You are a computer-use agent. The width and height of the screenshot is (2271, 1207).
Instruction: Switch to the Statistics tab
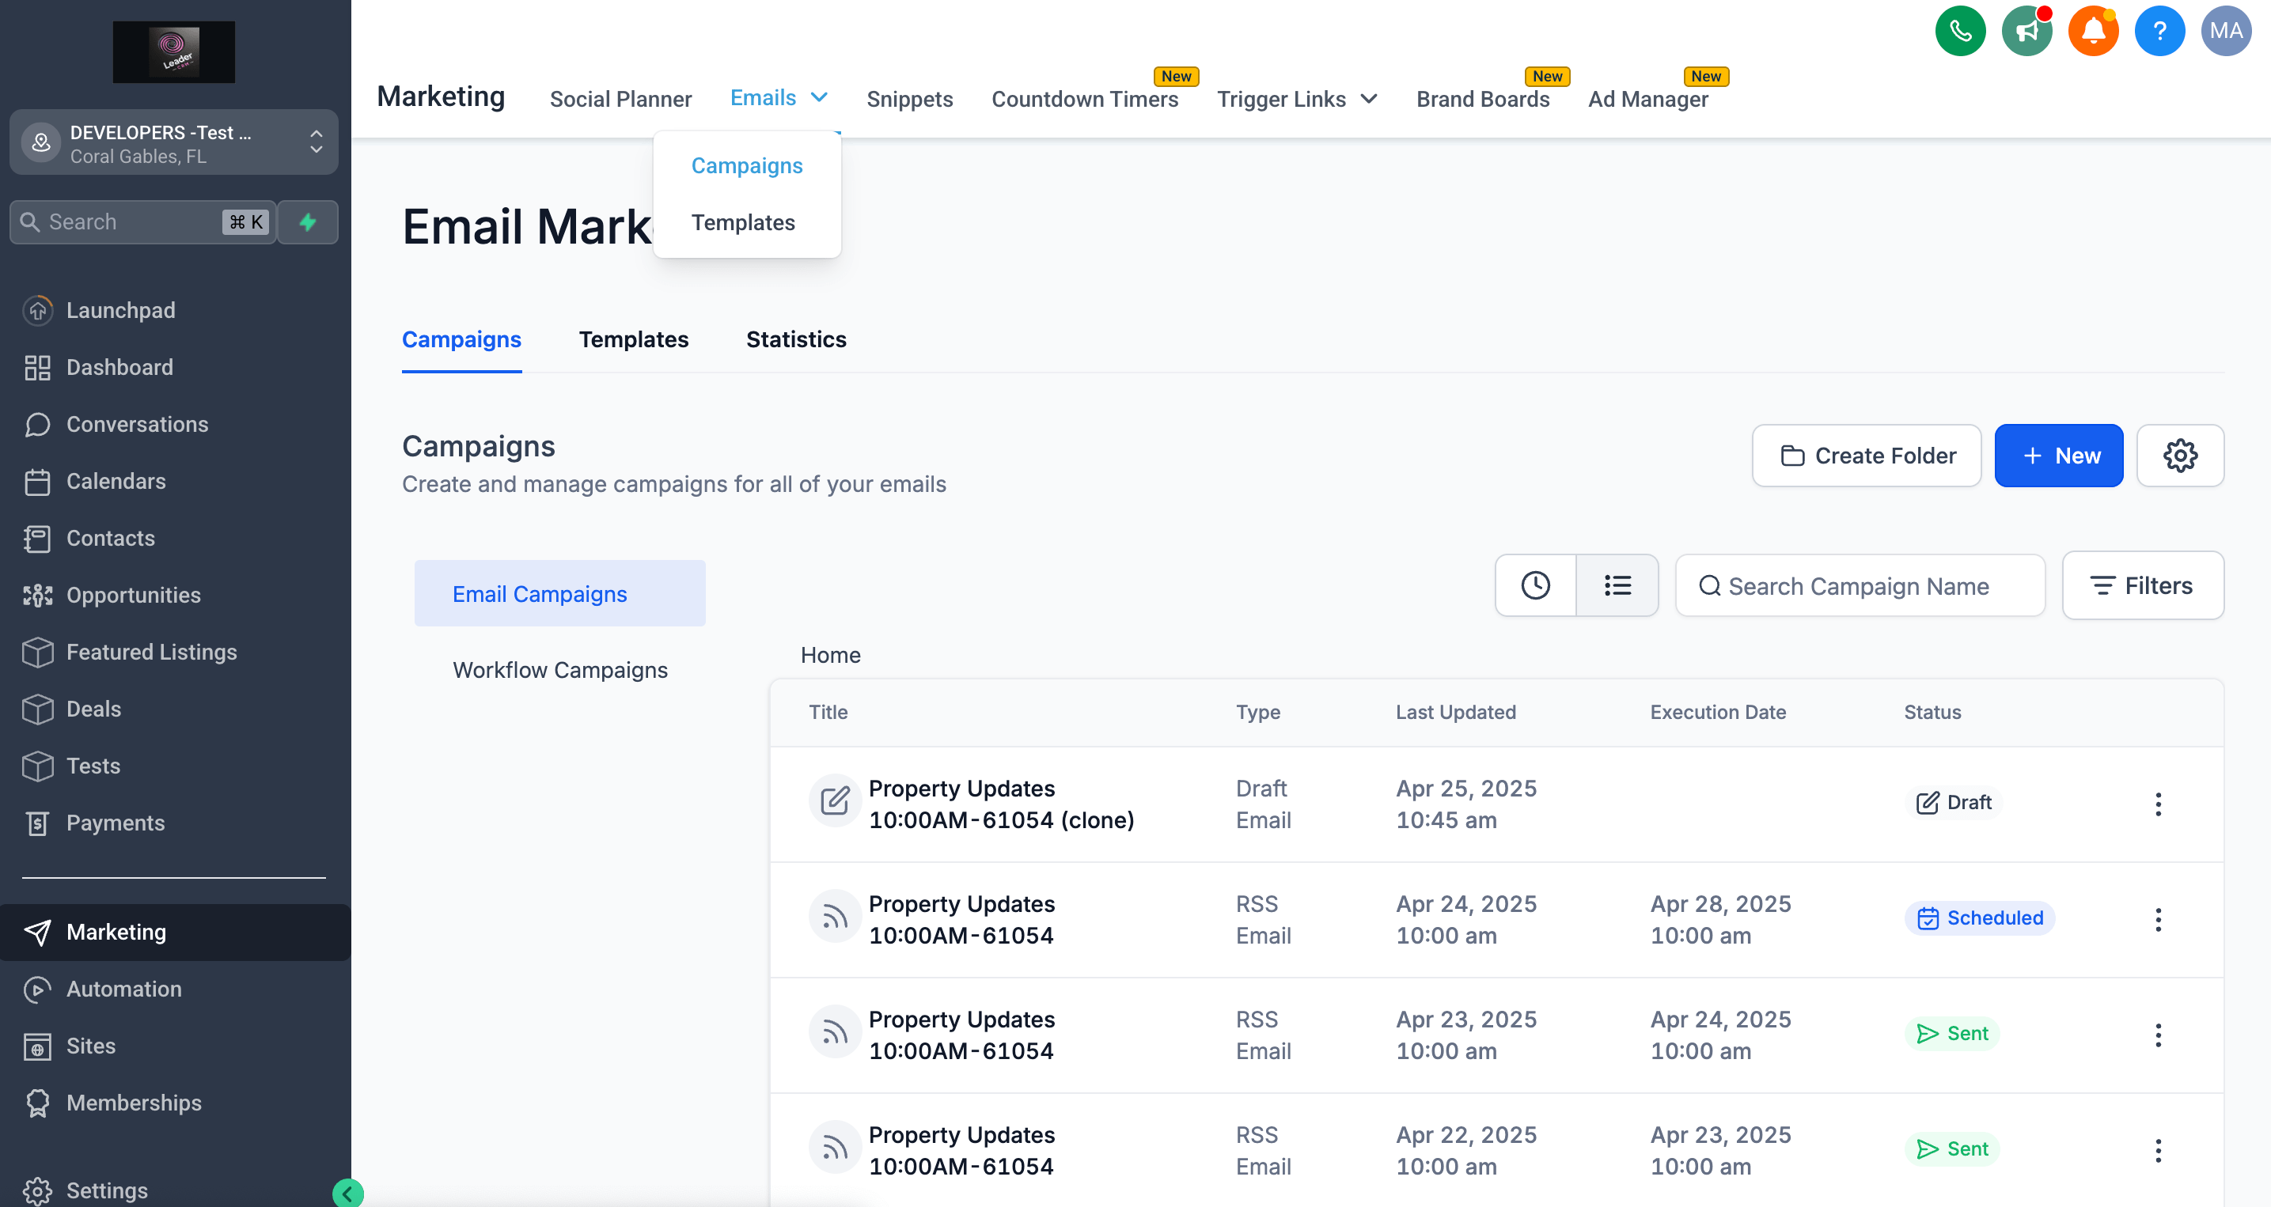pos(795,339)
